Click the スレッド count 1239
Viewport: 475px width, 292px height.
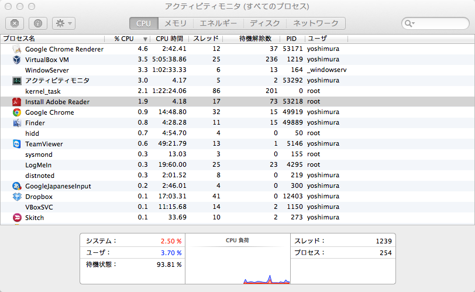[384, 241]
